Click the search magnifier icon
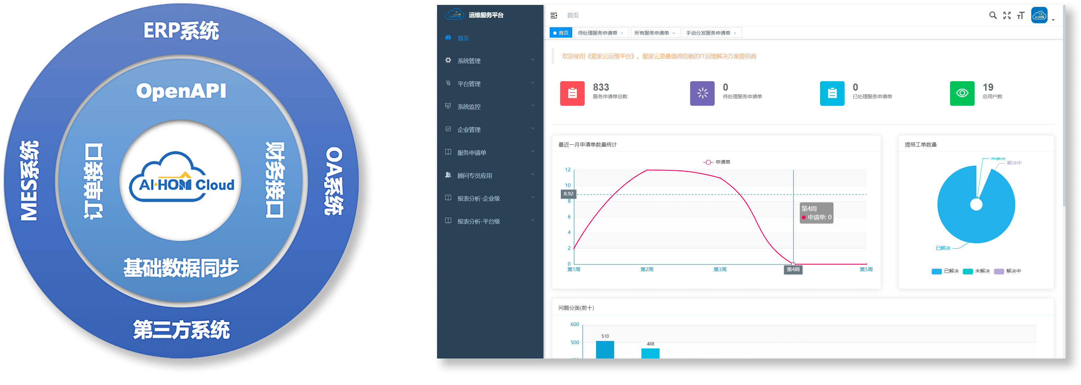Screen dimensions: 1081x385 993,15
